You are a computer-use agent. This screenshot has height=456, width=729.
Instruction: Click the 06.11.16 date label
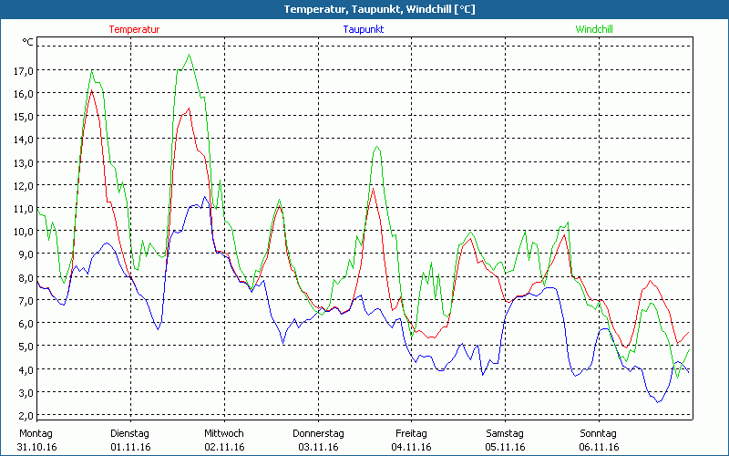(599, 447)
